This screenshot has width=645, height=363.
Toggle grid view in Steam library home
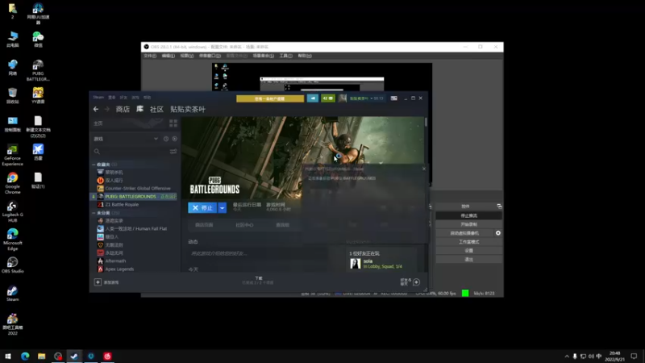pos(173,123)
